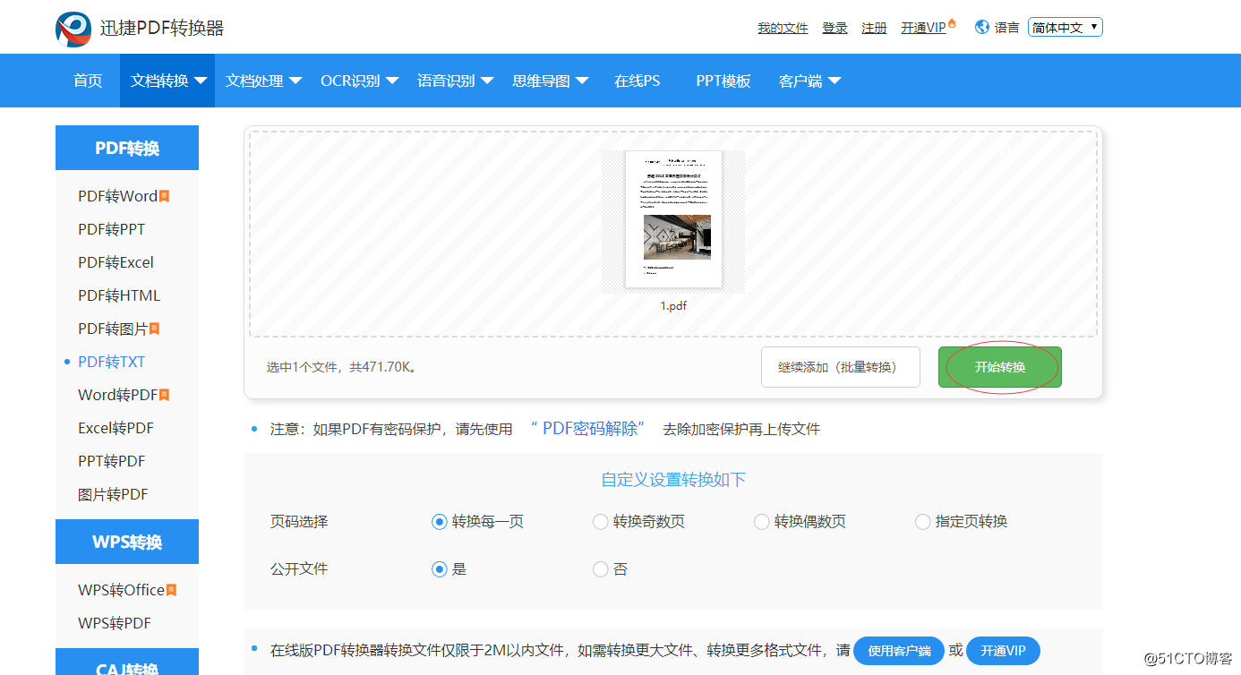Select WPS转PDF in the sidebar
The height and width of the screenshot is (675, 1241).
tap(115, 623)
